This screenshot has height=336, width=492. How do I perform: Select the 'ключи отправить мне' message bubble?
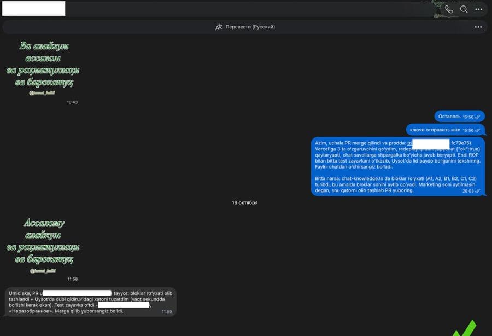click(x=445, y=130)
